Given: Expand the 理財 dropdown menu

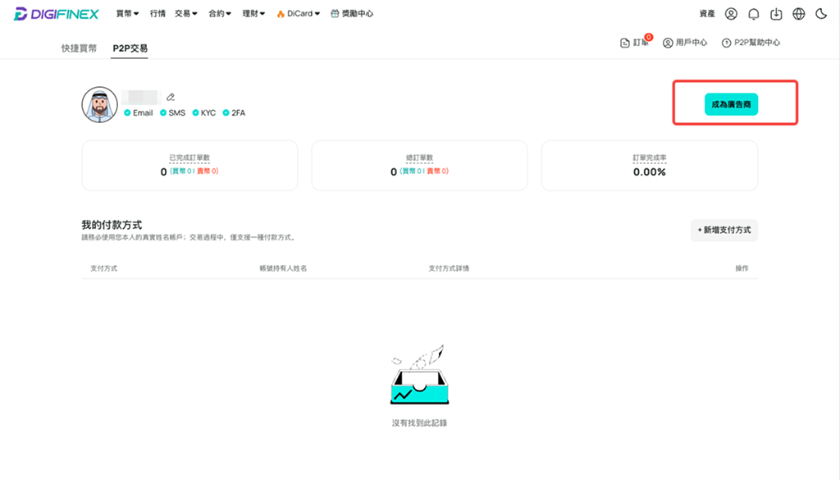Looking at the screenshot, I should tap(253, 14).
